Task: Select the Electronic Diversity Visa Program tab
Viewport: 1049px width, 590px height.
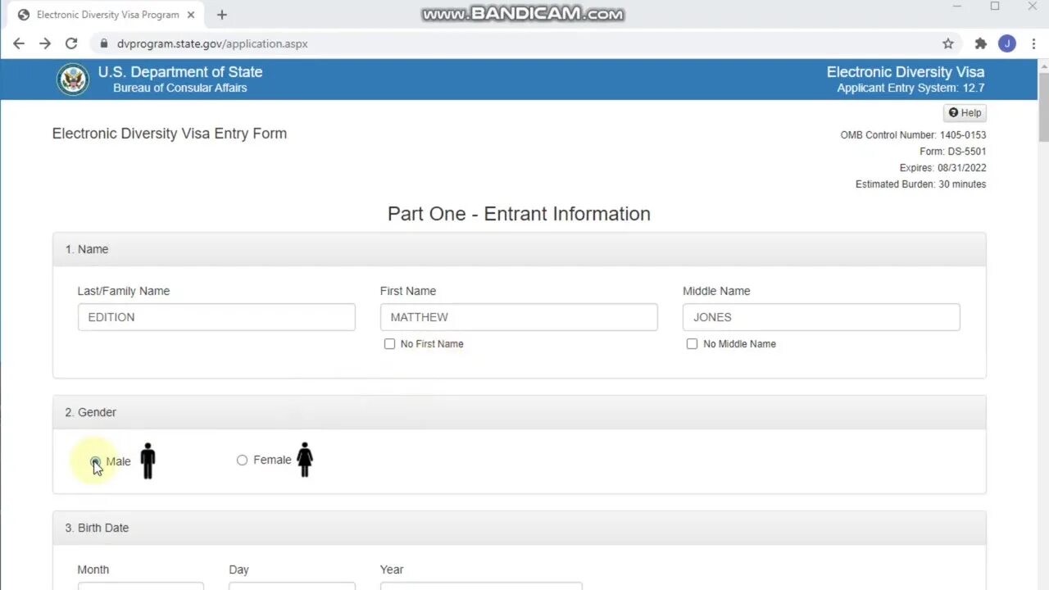Action: coord(107,15)
